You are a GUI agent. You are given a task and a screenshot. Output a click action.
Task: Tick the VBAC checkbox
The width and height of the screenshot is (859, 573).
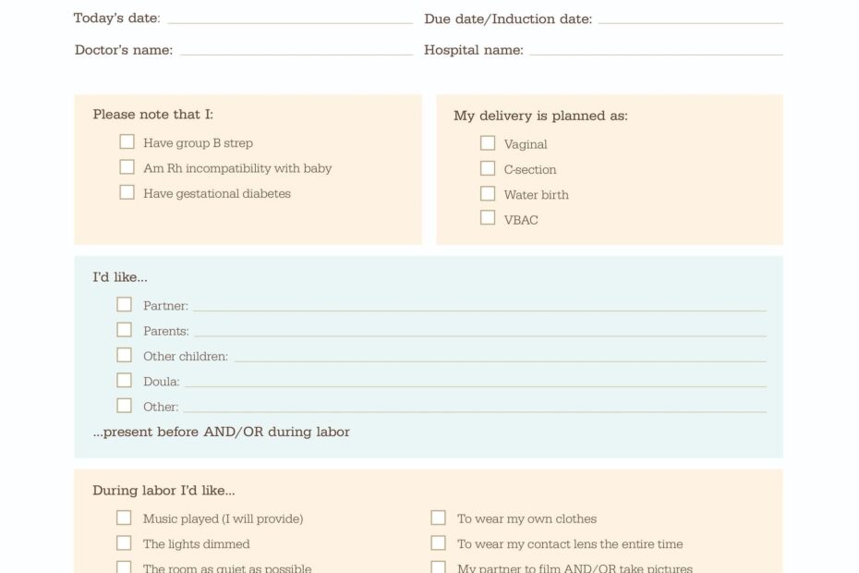[x=488, y=218]
